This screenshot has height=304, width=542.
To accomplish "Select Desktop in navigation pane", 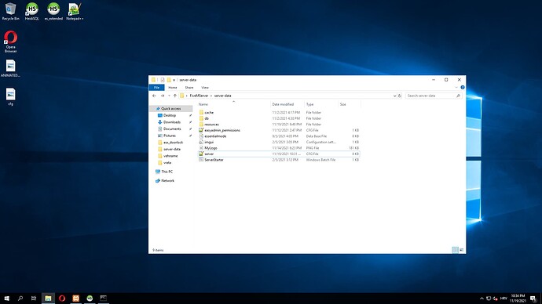I will [170, 115].
